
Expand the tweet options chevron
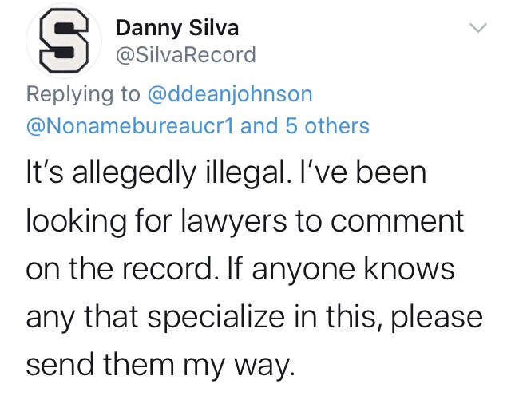[477, 30]
